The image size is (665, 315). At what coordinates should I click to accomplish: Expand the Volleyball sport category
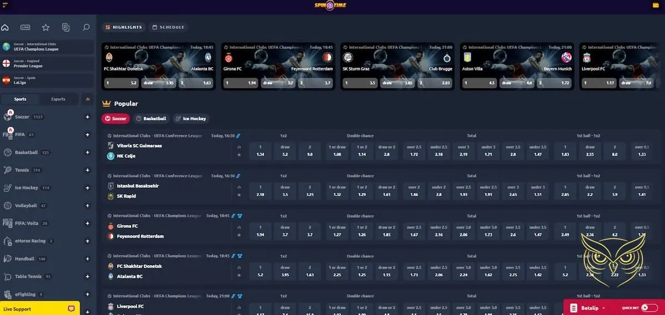pyautogui.click(x=87, y=206)
